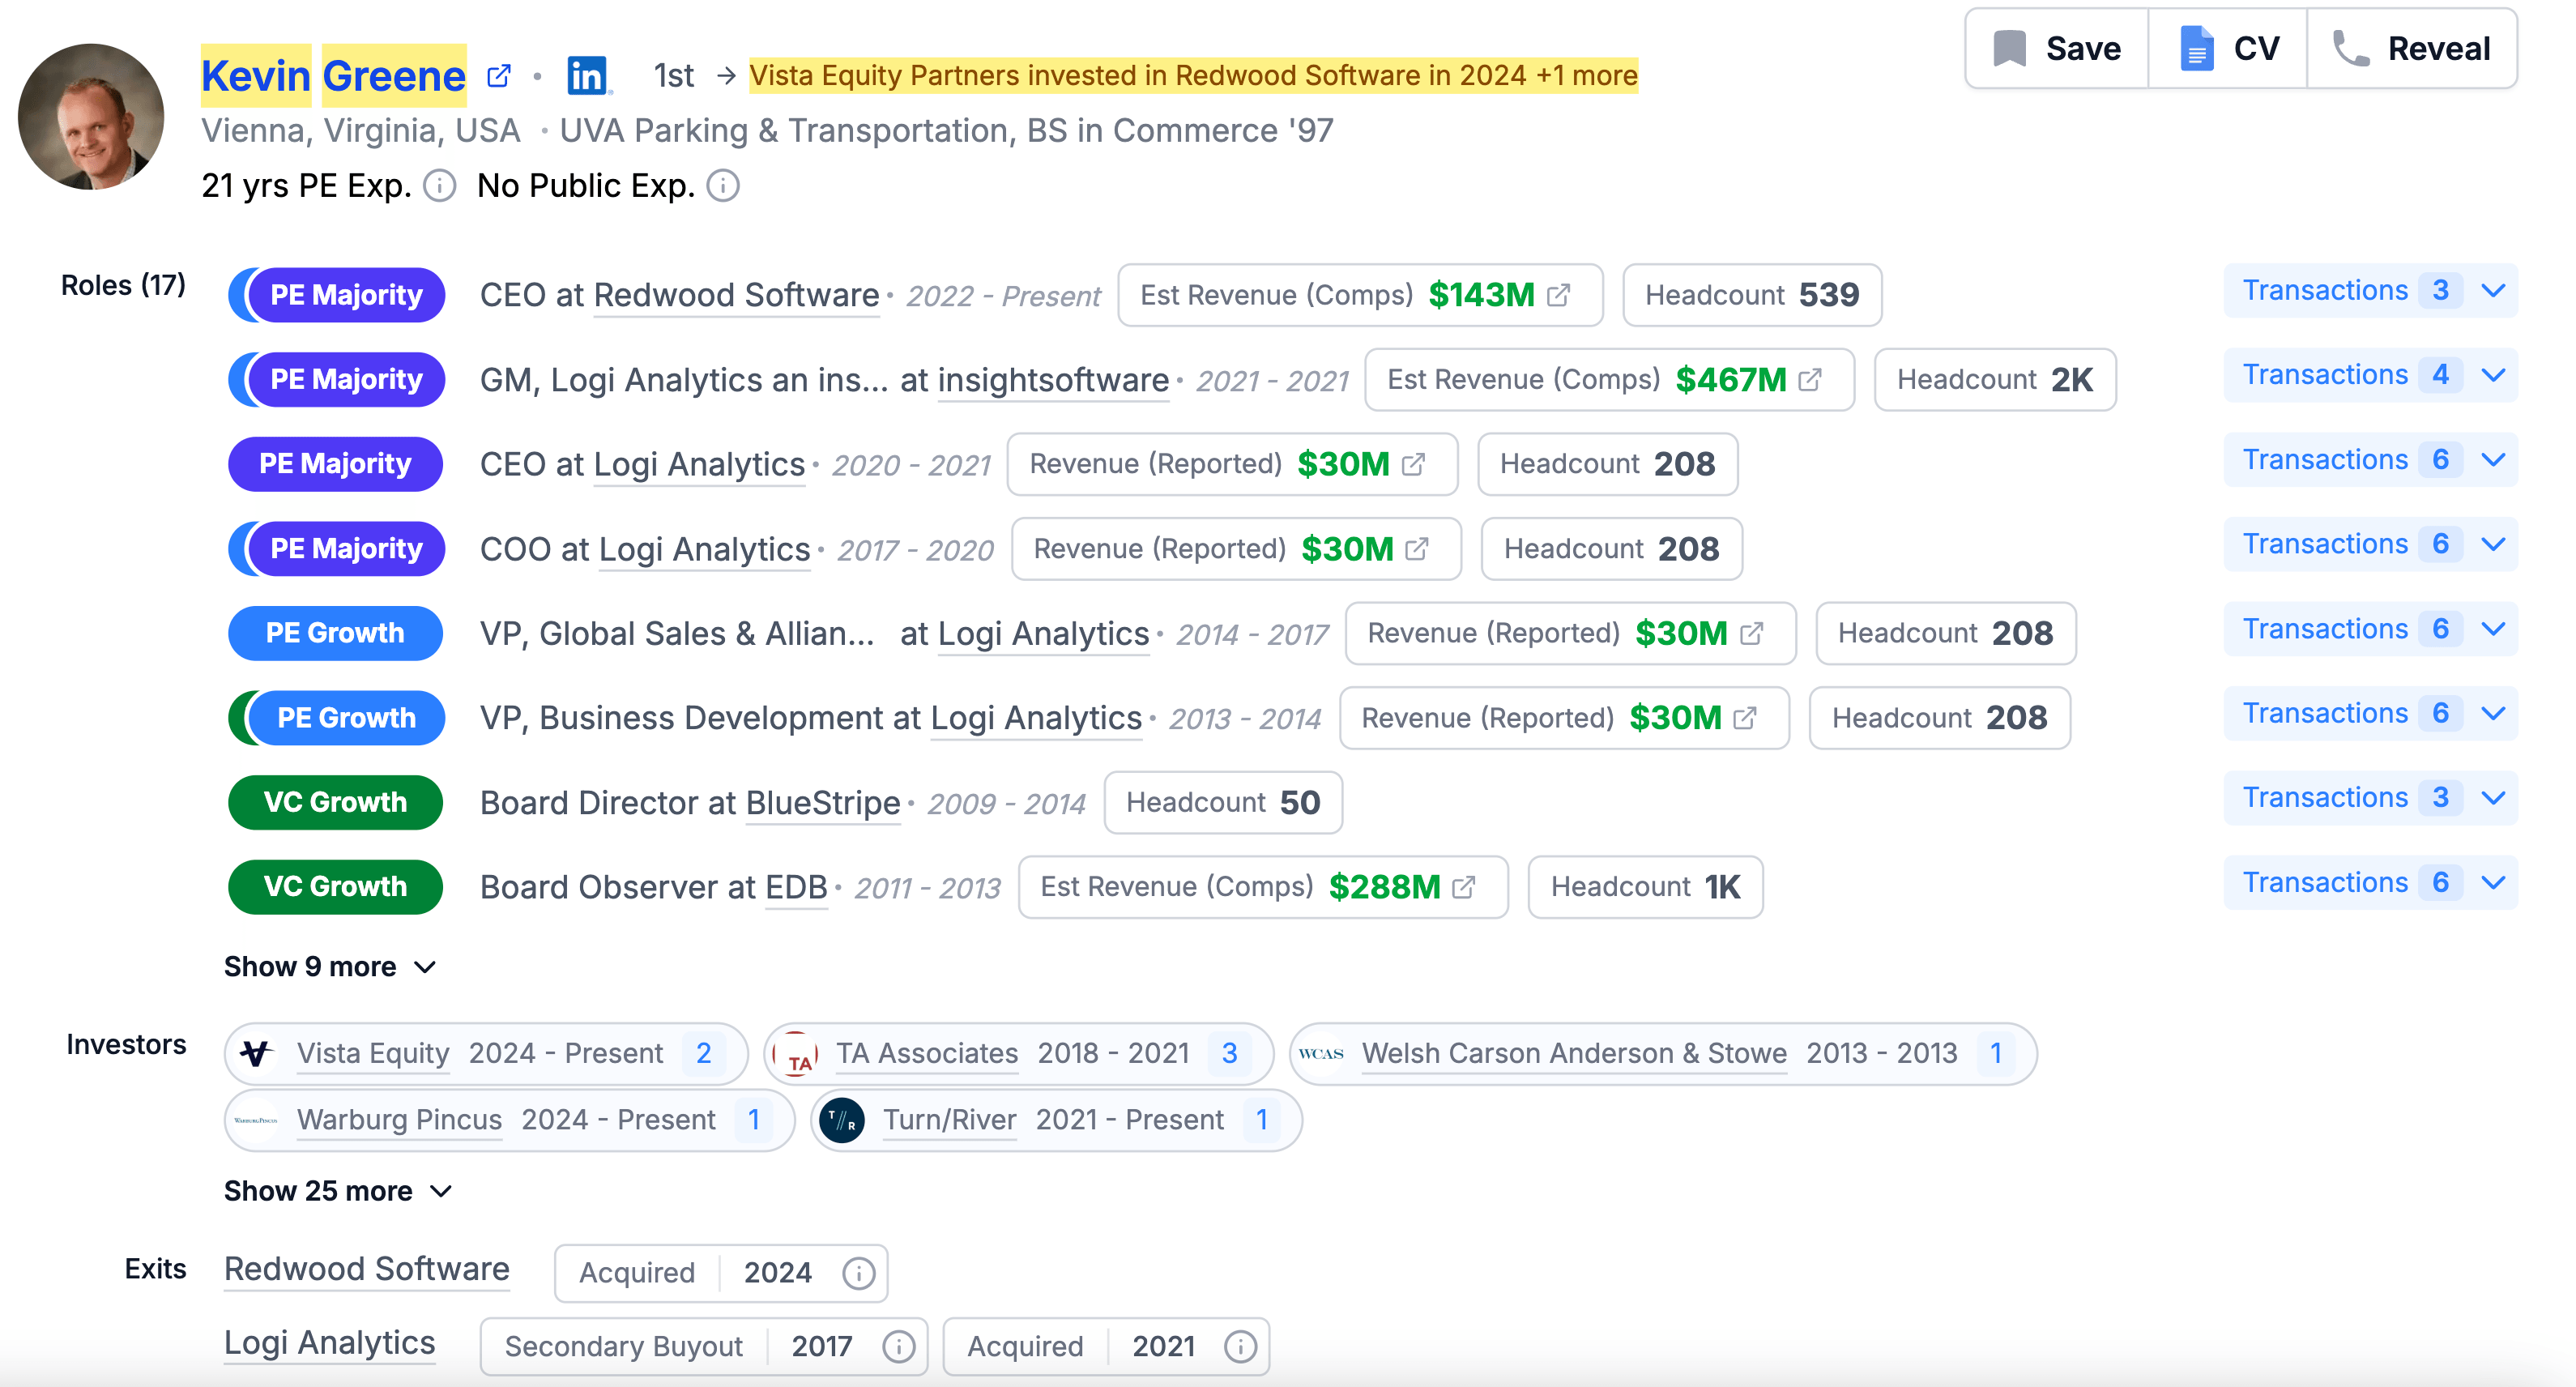The height and width of the screenshot is (1387, 2576).
Task: Click the BlueStripe company link
Action: pos(822,803)
